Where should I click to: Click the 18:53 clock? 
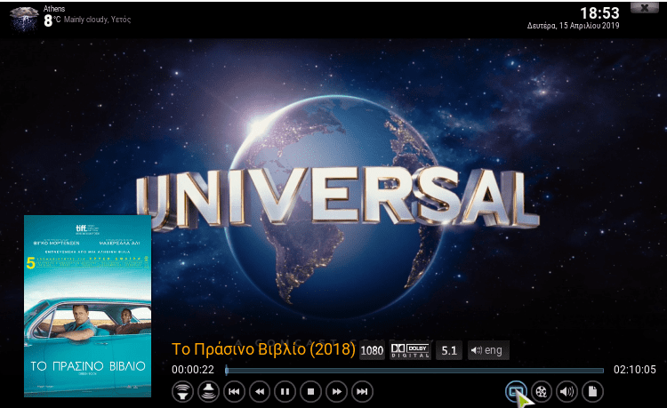[x=599, y=13]
